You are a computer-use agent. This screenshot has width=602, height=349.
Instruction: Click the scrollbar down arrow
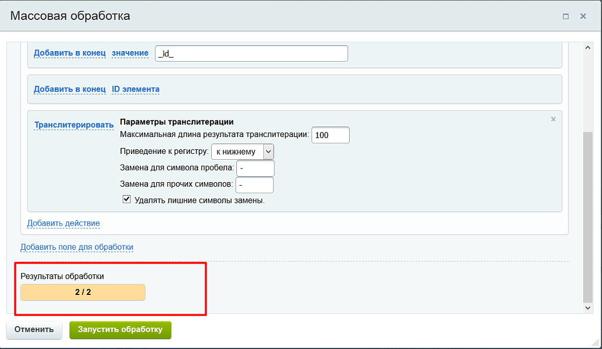587,308
